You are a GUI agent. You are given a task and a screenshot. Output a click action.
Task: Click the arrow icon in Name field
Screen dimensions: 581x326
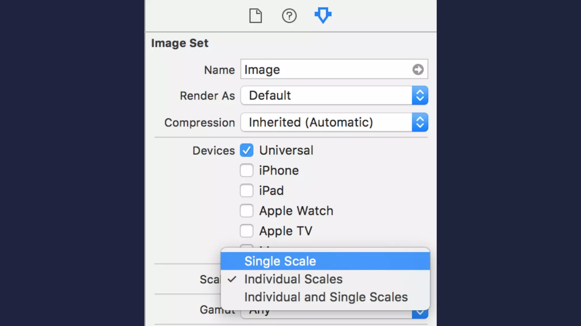(418, 69)
